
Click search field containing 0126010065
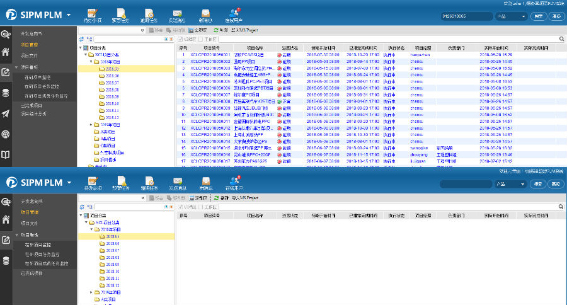click(466, 15)
